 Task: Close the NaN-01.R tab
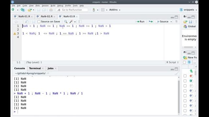click(x=32, y=17)
